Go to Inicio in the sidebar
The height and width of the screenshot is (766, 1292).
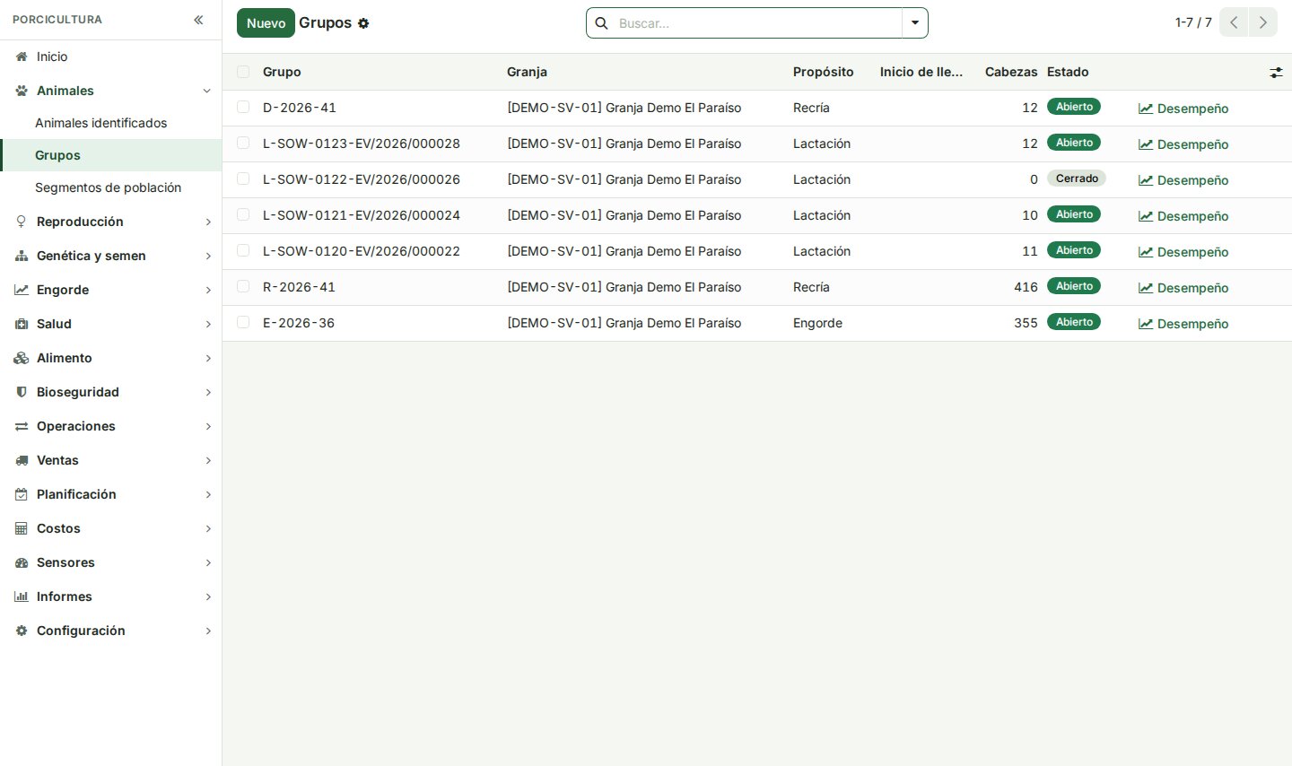pos(110,57)
